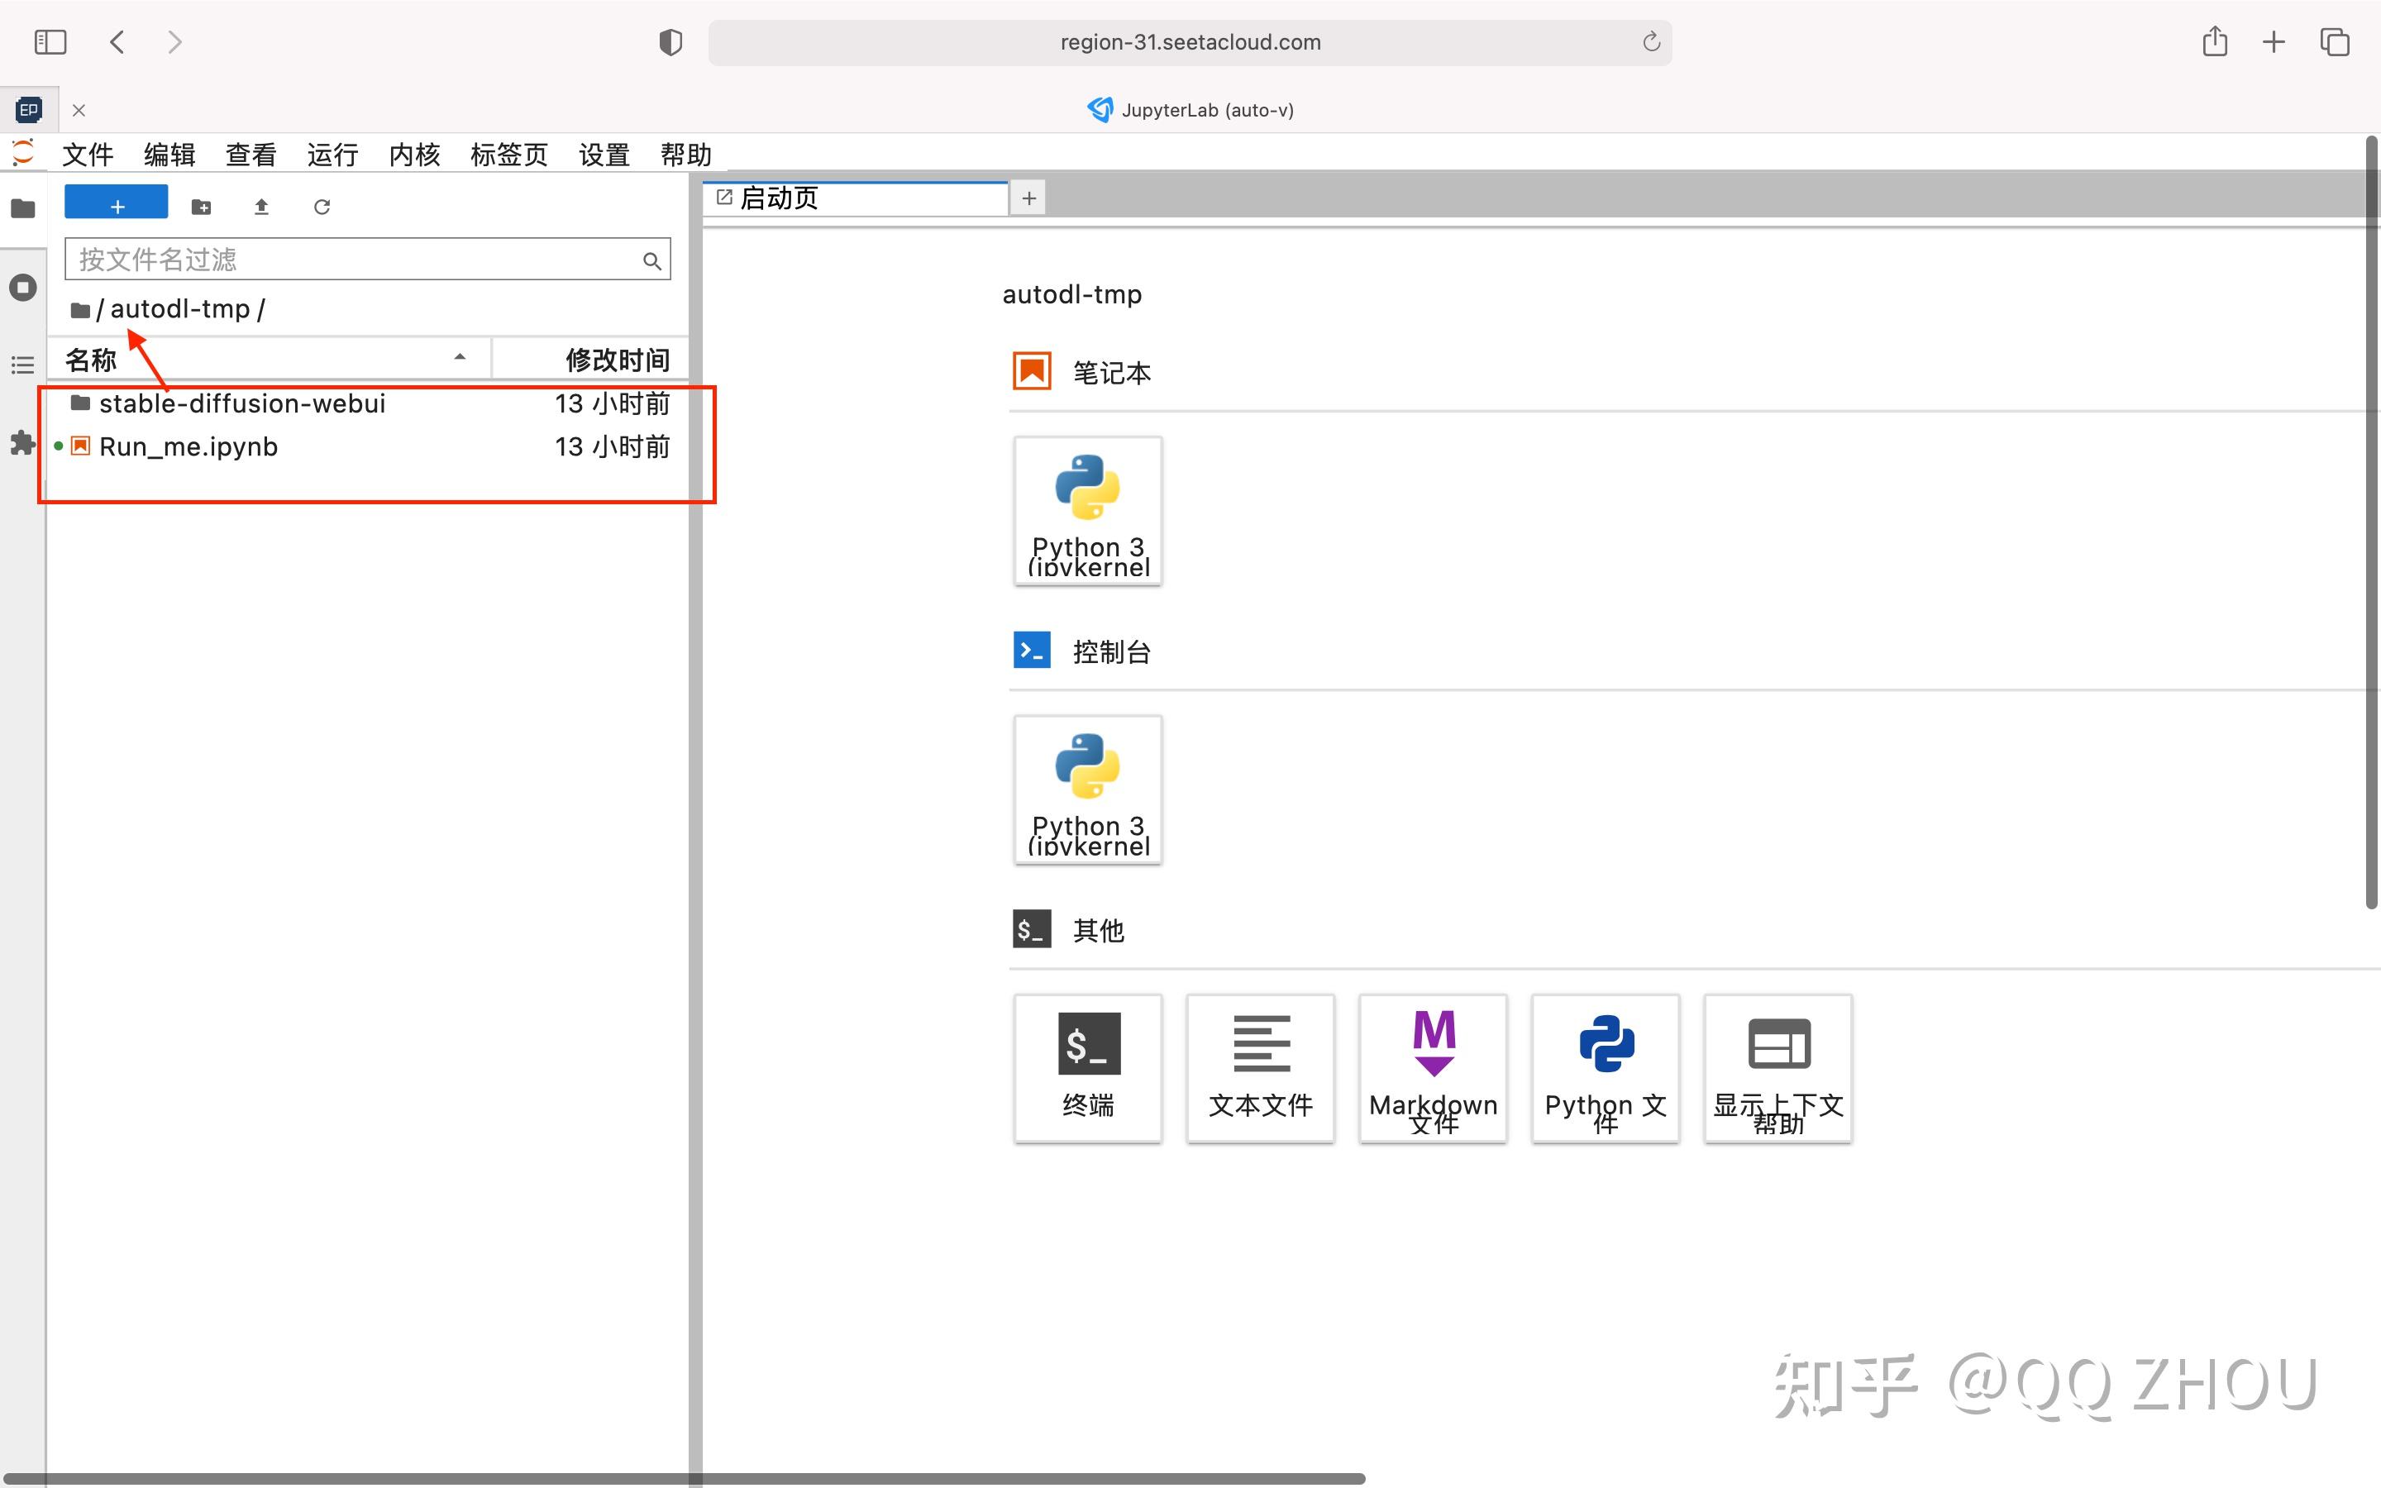Screen dimensions: 2381x1488
Task: Click the search magnifier in filter box
Action: [x=651, y=260]
